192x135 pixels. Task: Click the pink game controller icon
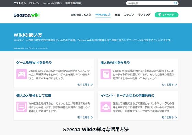click(22, 74)
